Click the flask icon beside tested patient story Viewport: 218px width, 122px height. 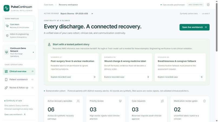coord(49,45)
